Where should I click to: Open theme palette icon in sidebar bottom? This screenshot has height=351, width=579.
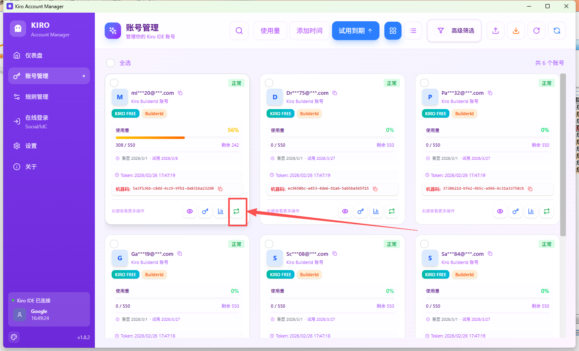[14, 337]
